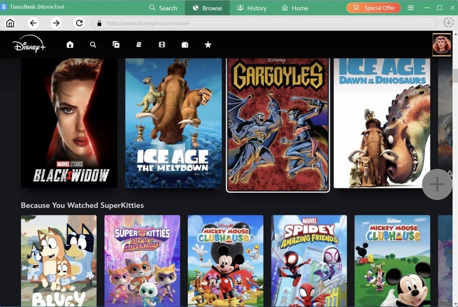The width and height of the screenshot is (458, 307).
Task: Open the Black Widow poster
Action: coord(69,123)
